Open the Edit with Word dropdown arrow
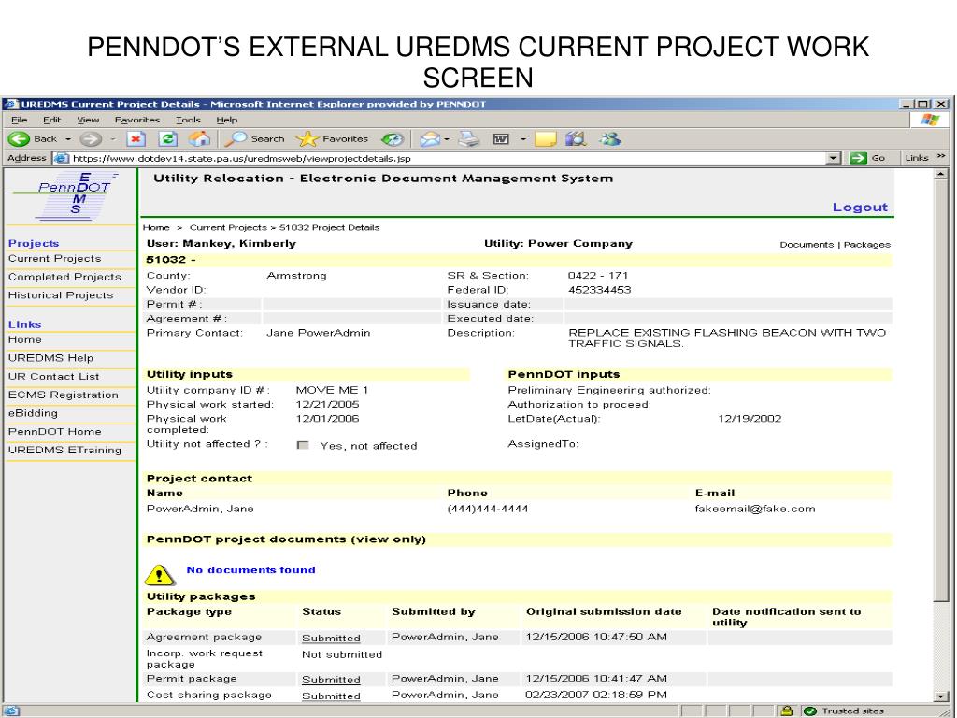The width and height of the screenshot is (957, 718). point(523,139)
